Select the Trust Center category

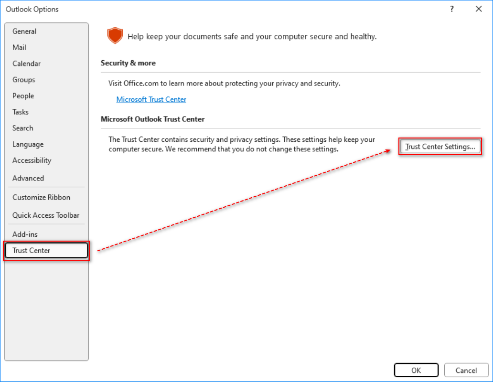[x=46, y=250]
